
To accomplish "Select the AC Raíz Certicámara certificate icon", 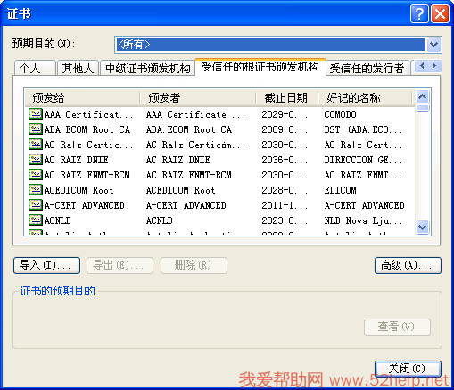I will point(36,145).
